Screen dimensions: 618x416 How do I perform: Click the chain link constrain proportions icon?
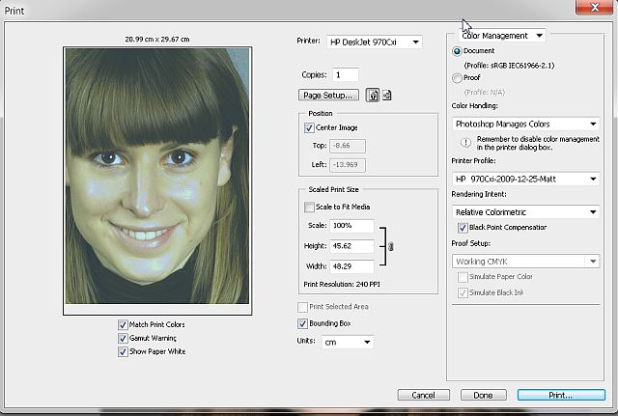pyautogui.click(x=392, y=247)
